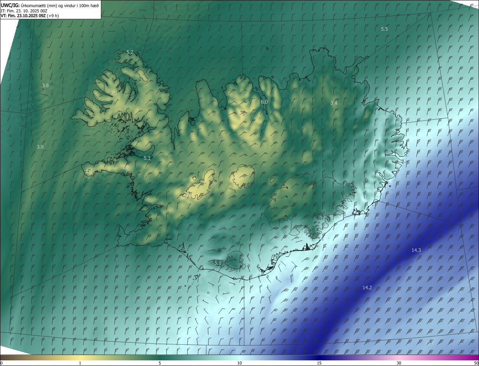
Task: Click the 14.2 value label in the rain band
Action: tap(367, 287)
